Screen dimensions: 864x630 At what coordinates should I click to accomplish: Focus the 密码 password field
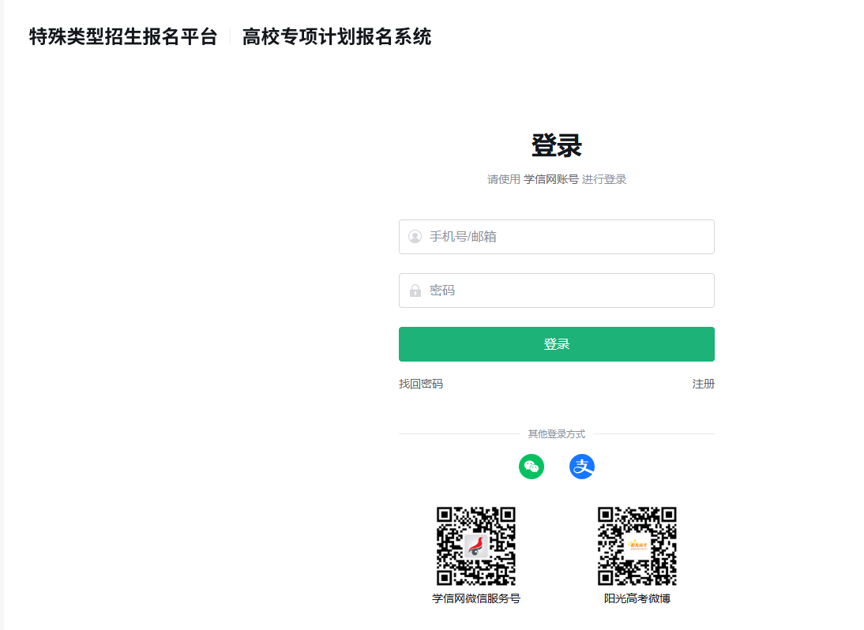(557, 291)
